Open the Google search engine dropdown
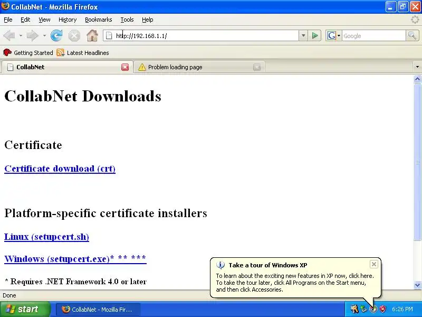 (x=339, y=35)
